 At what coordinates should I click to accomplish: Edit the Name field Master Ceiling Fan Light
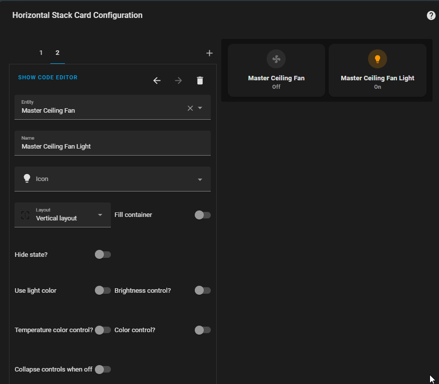[112, 143]
